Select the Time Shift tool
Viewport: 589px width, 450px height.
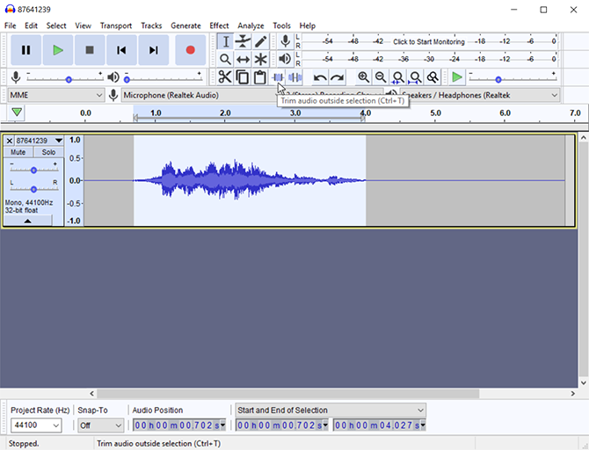pyautogui.click(x=243, y=59)
